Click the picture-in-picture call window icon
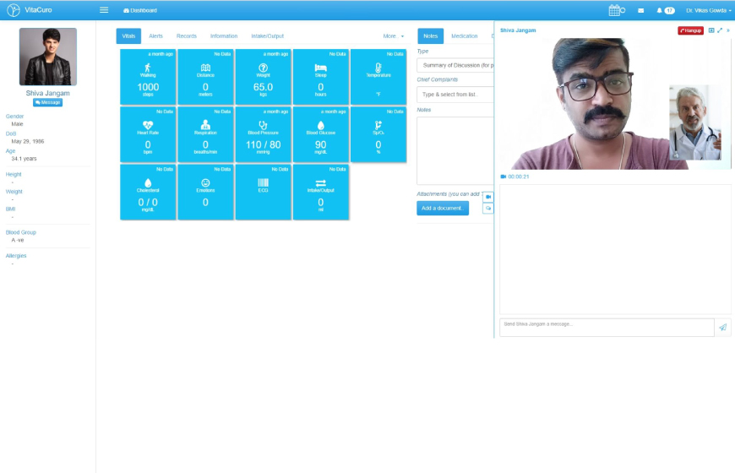The image size is (735, 473). 711,30
